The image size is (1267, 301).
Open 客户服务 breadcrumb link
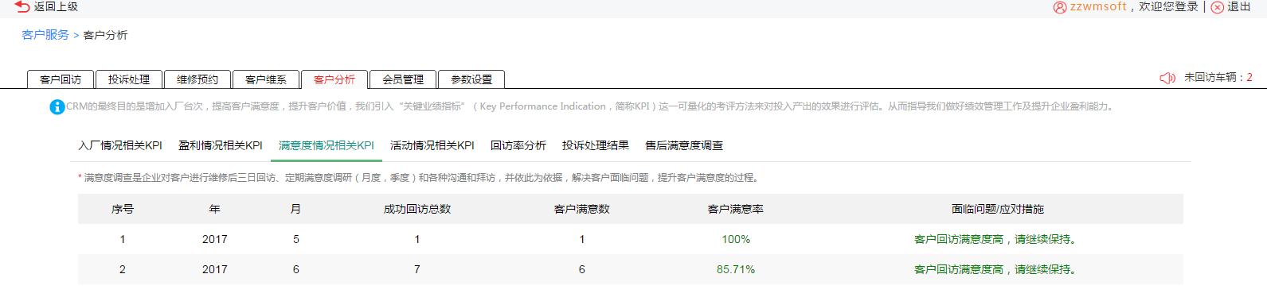[x=45, y=35]
